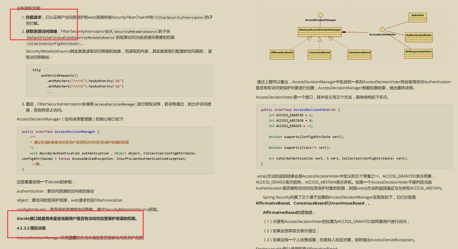Click the heading '4.2.3.2 授权决策'

point(31,228)
